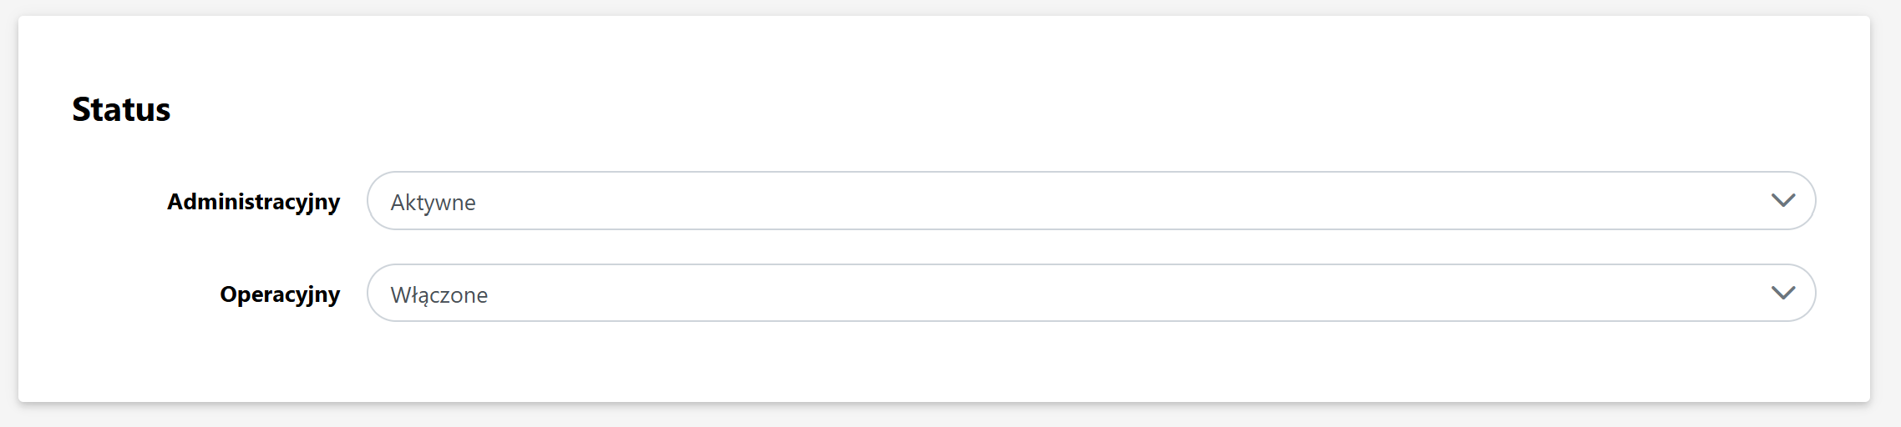Click the Status section heading

(x=121, y=109)
